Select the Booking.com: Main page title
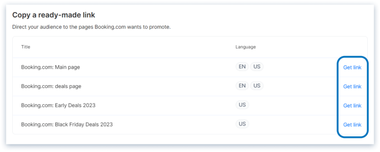This screenshot has width=380, height=152. click(50, 67)
